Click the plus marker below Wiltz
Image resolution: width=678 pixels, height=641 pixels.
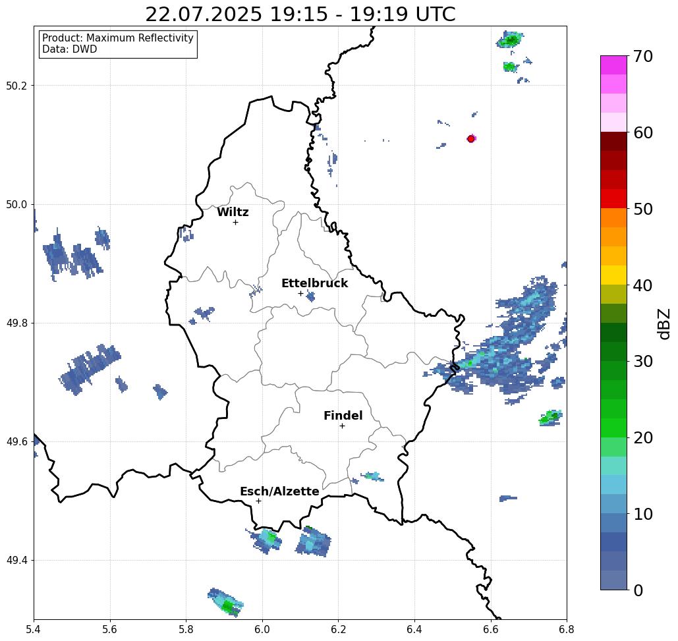[236, 223]
